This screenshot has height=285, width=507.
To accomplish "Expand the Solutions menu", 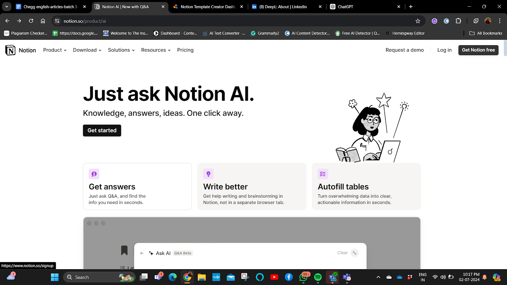I will point(121,50).
